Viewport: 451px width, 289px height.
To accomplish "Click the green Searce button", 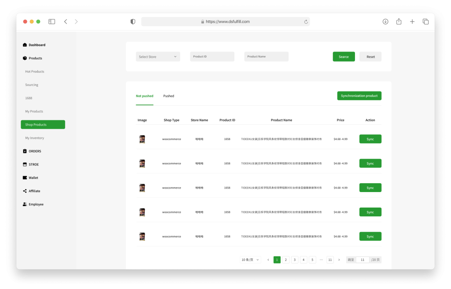I will tap(344, 57).
